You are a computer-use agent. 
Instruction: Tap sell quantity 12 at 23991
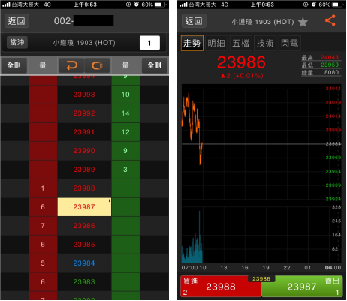coord(125,132)
